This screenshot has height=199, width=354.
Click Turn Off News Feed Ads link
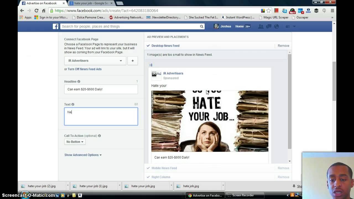(85, 69)
